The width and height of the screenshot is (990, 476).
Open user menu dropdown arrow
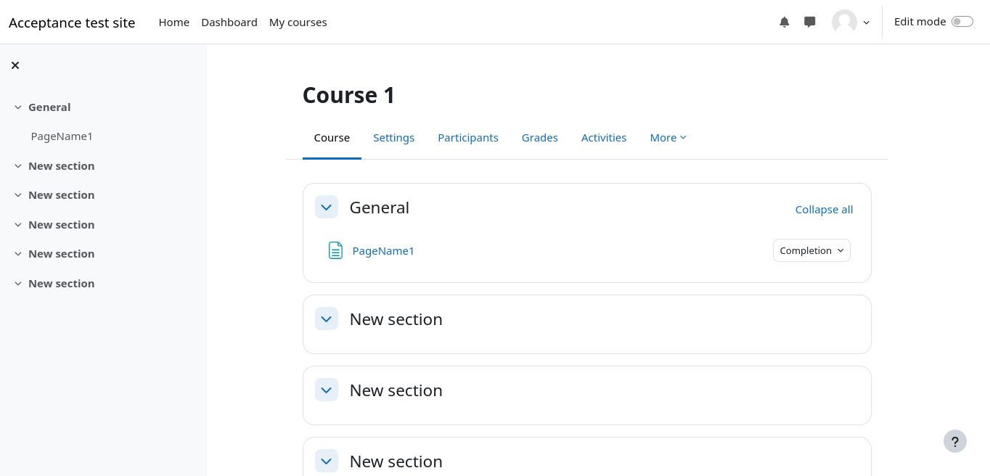(866, 22)
